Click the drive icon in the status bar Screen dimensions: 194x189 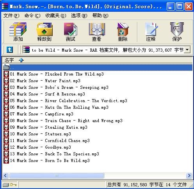(x=5, y=185)
